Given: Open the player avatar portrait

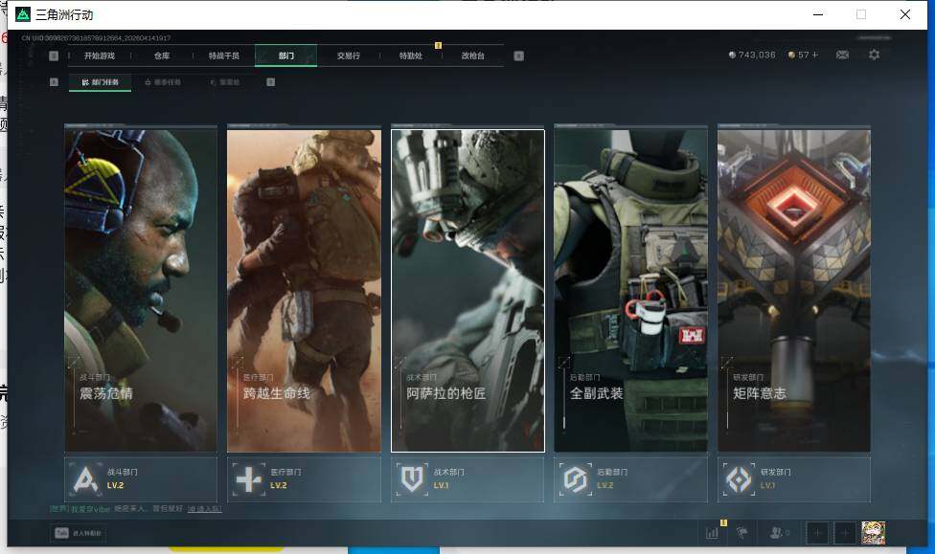Looking at the screenshot, I should pyautogui.click(x=873, y=533).
